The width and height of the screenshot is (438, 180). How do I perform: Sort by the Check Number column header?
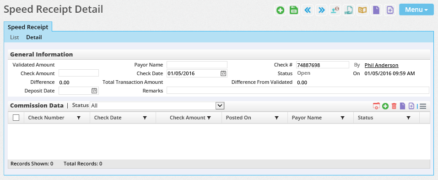(x=46, y=118)
